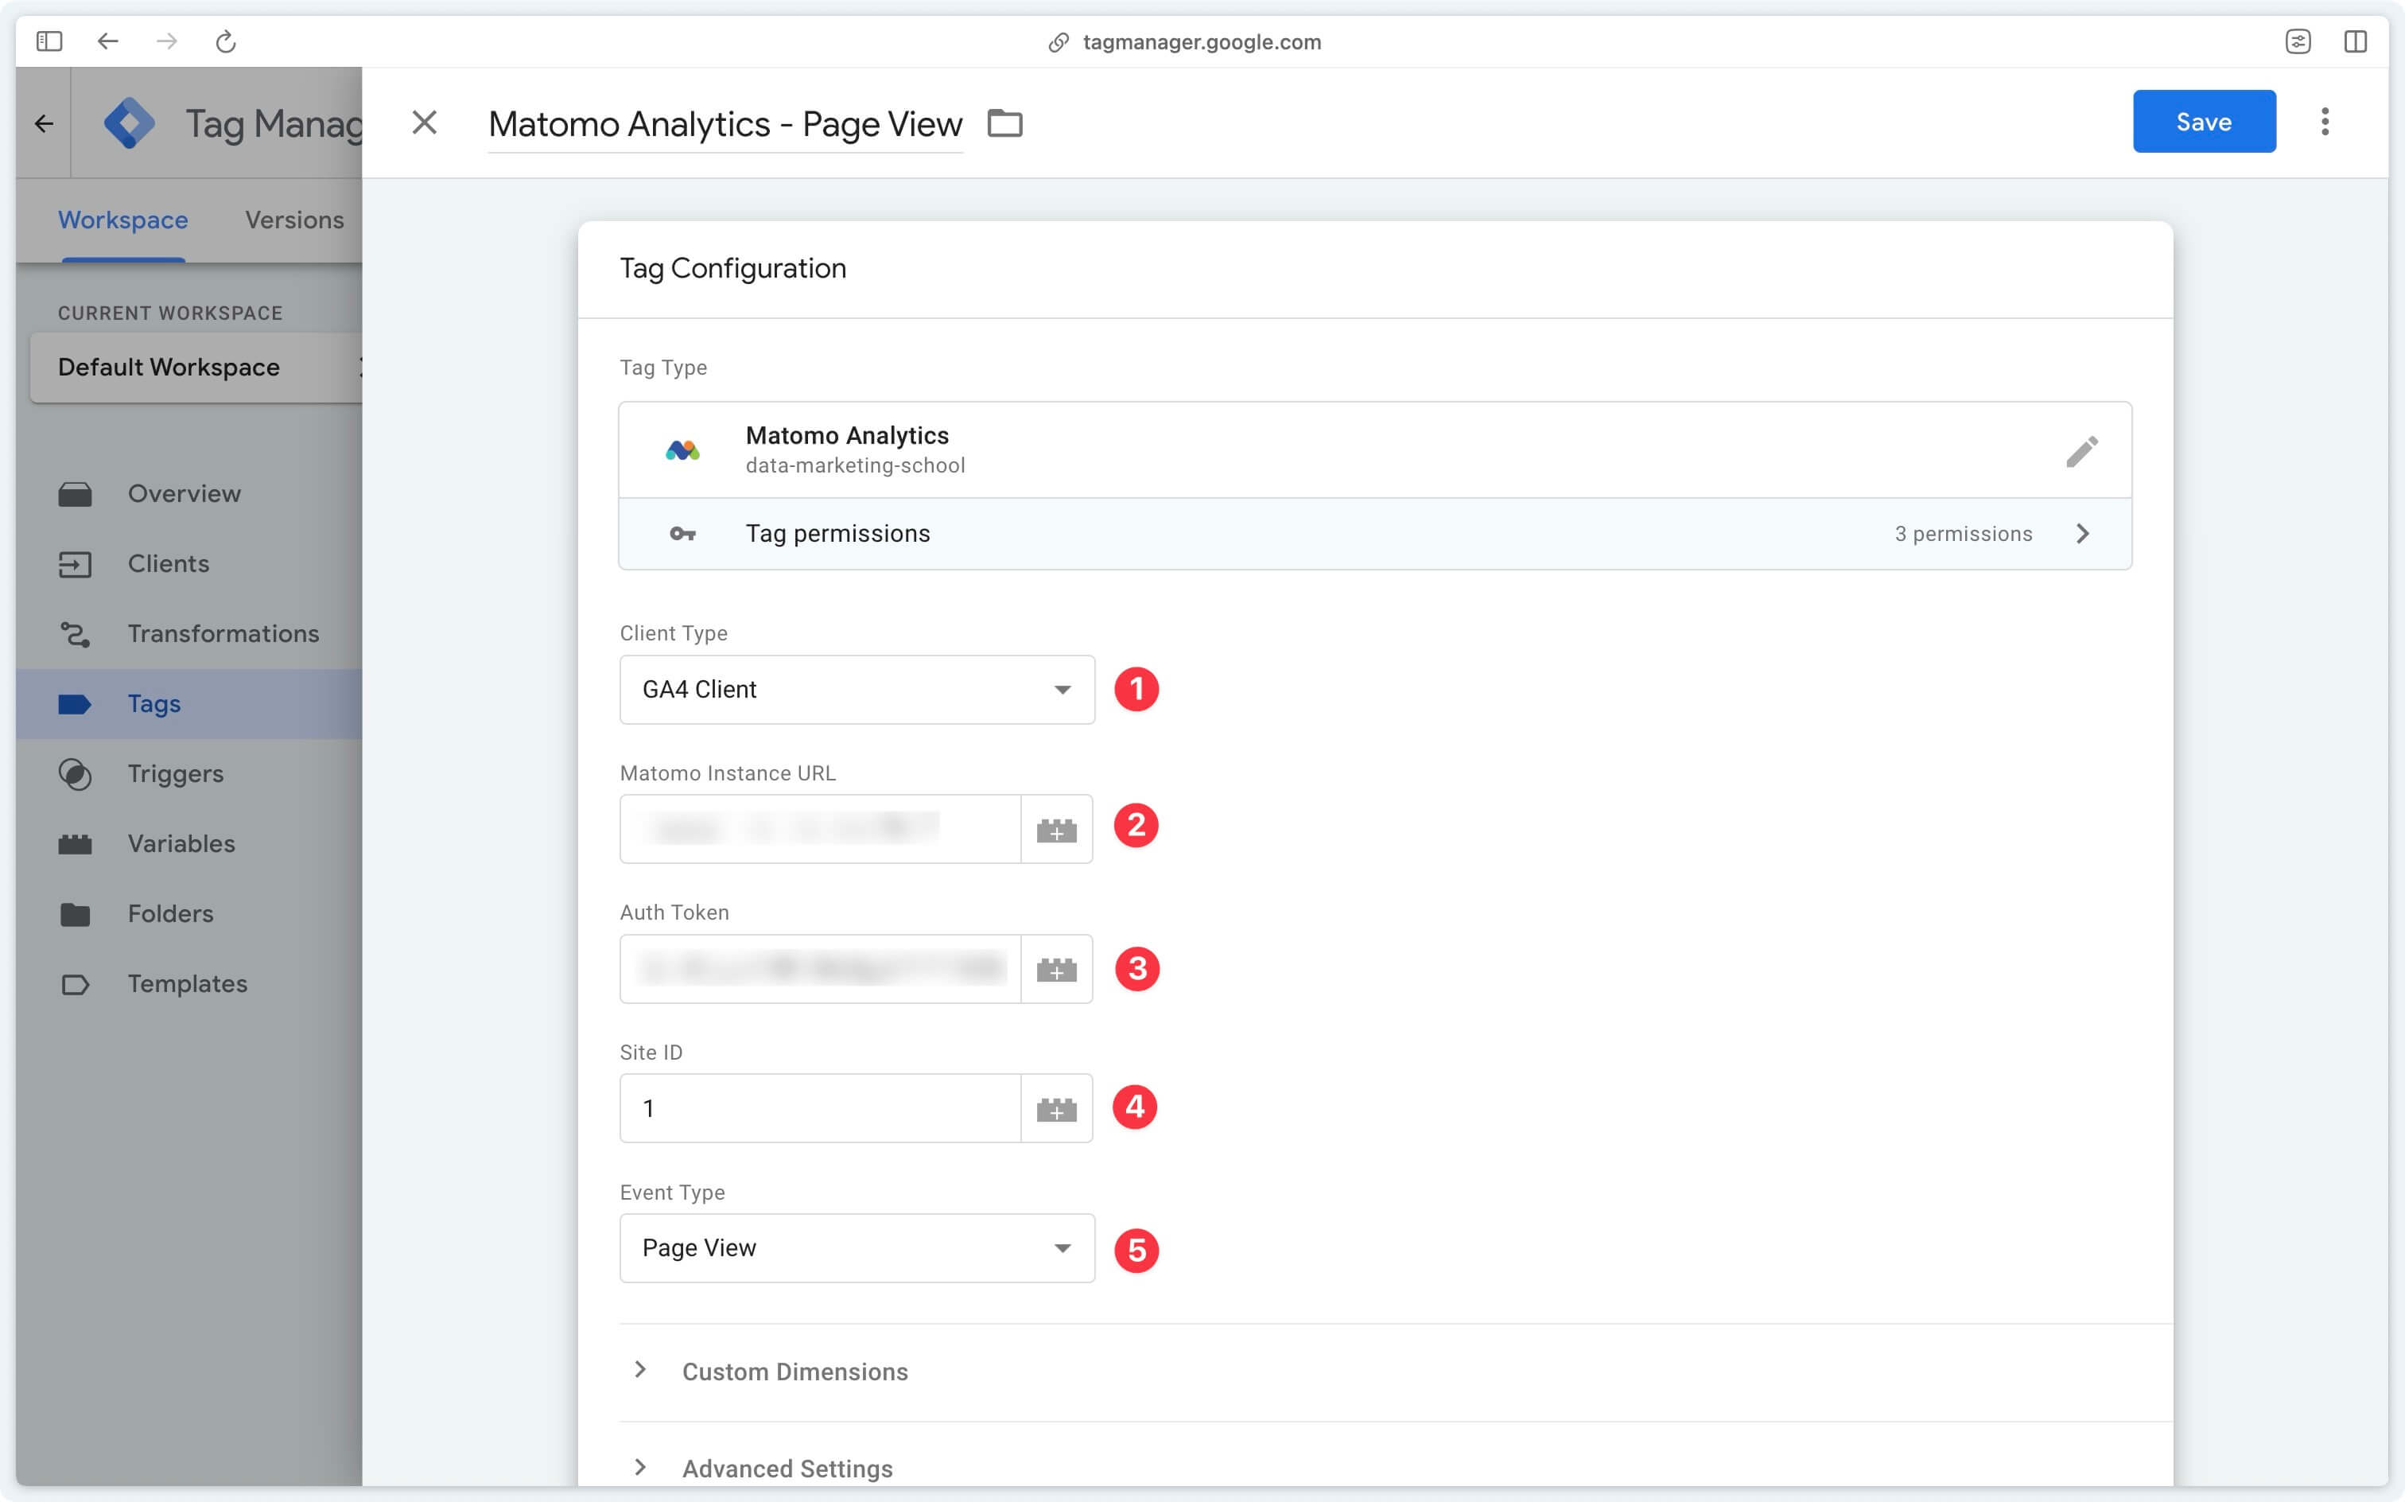Image resolution: width=2405 pixels, height=1502 pixels.
Task: Click the Tag permissions key icon
Action: pyautogui.click(x=683, y=533)
